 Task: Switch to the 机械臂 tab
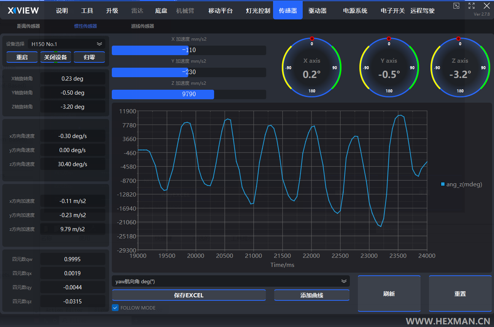[x=186, y=11]
